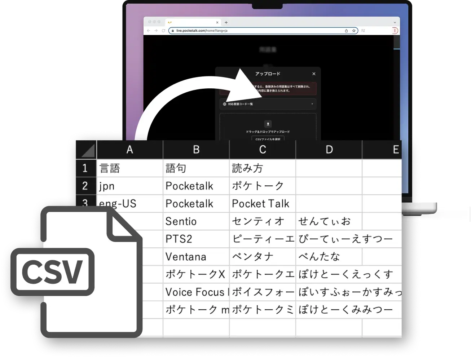Click the live.pocketalk.com address bar
The image size is (471, 358).
coord(263,31)
